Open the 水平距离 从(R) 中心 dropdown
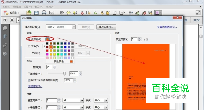204x110 pixels. (x=101, y=107)
